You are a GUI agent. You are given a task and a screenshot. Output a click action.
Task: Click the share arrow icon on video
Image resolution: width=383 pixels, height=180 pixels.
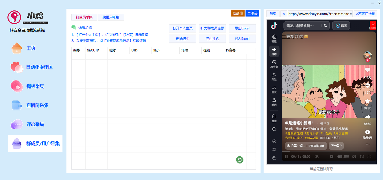click(367, 117)
